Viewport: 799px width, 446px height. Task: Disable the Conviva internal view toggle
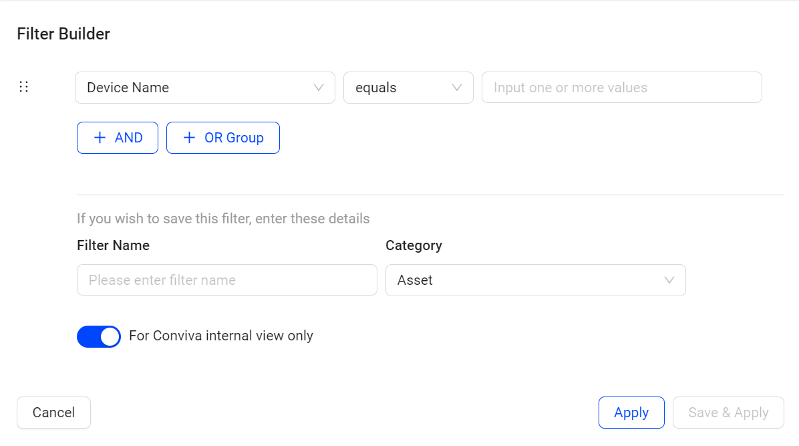pyautogui.click(x=99, y=336)
